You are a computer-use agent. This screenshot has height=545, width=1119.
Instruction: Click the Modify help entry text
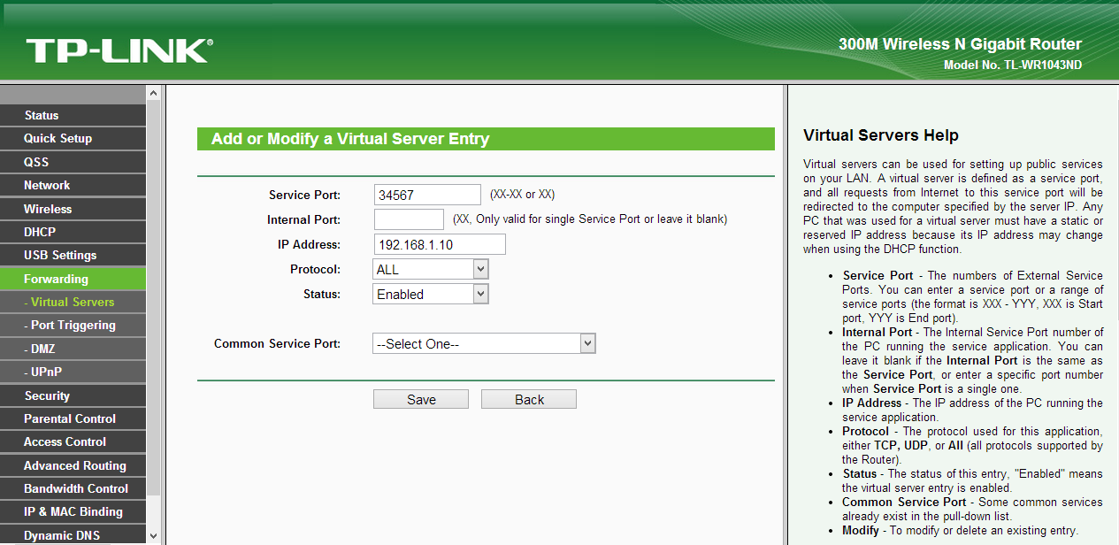pos(960,531)
